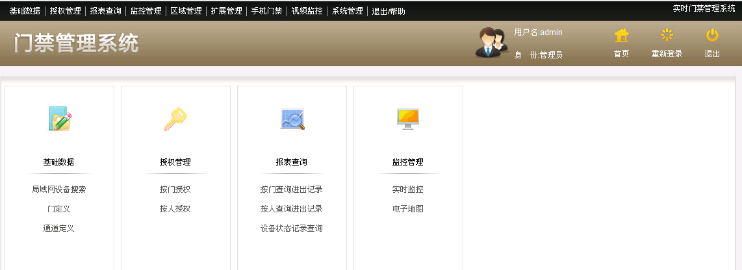
Task: Select 视频监控 in the top menu
Action: coord(307,11)
